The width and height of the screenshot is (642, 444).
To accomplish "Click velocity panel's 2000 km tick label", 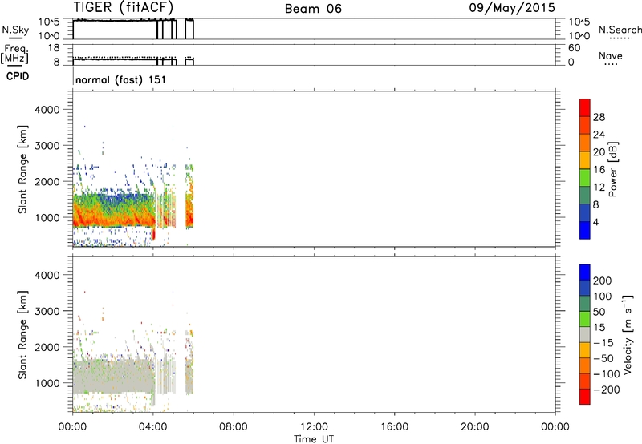I will [47, 347].
